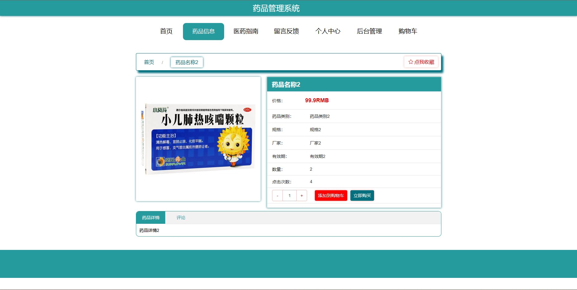
Task: Click the 规格2 specification value
Action: click(x=315, y=130)
